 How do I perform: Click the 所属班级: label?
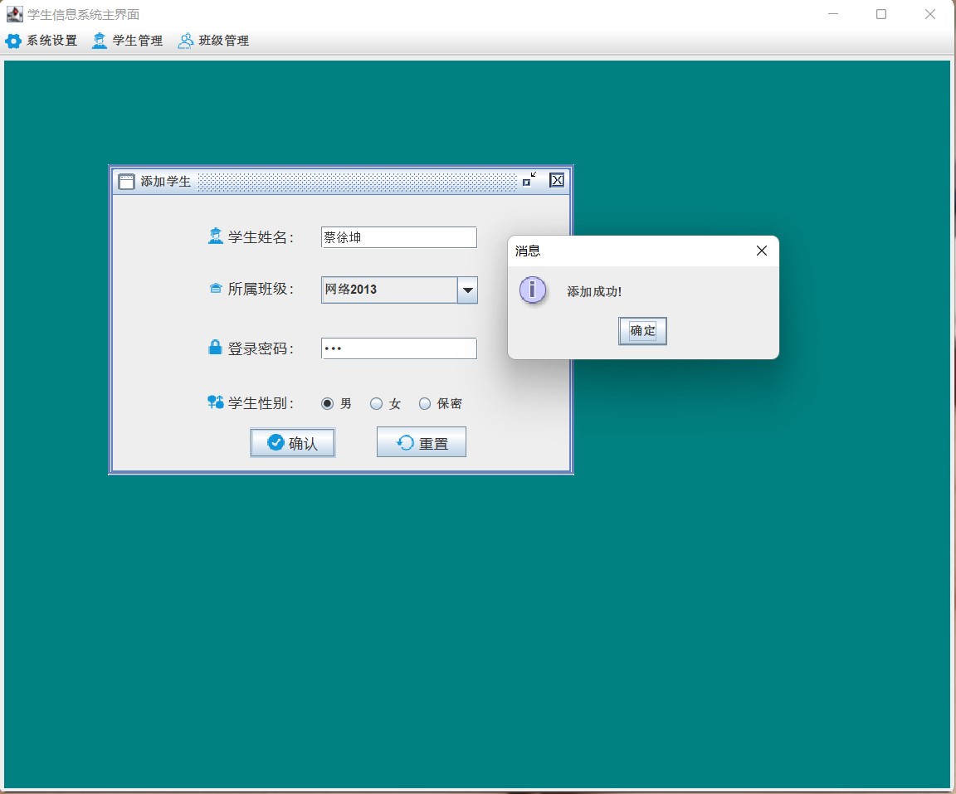261,289
